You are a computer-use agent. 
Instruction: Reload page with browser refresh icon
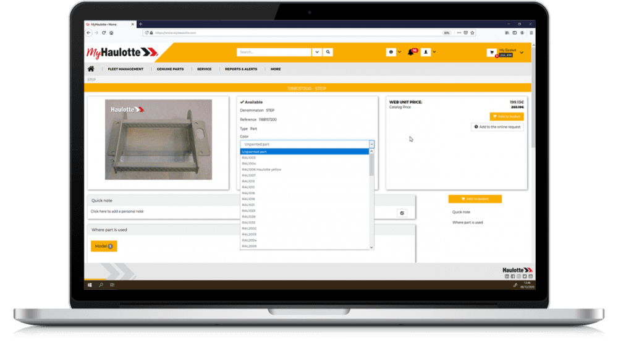[x=104, y=33]
